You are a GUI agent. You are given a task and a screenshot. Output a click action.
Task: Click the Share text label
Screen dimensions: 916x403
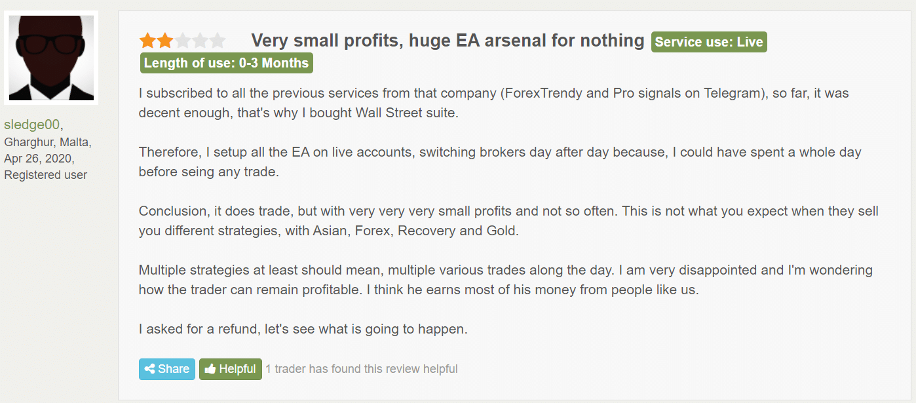(174, 369)
